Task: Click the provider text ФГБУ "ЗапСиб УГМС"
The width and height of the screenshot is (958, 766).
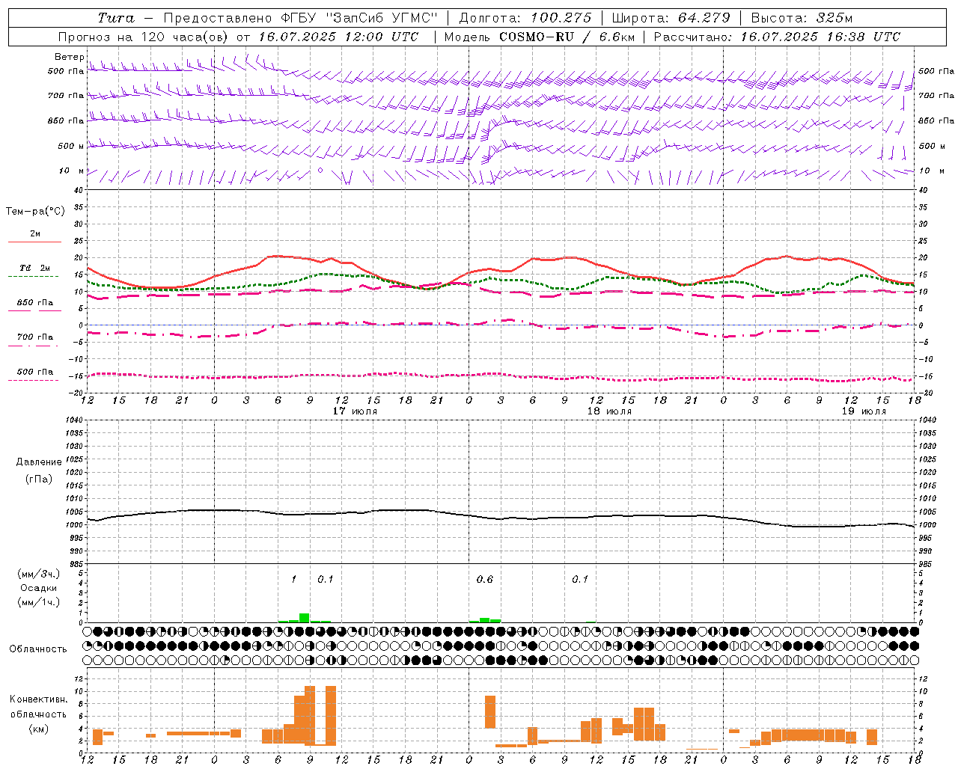Action: pos(359,18)
